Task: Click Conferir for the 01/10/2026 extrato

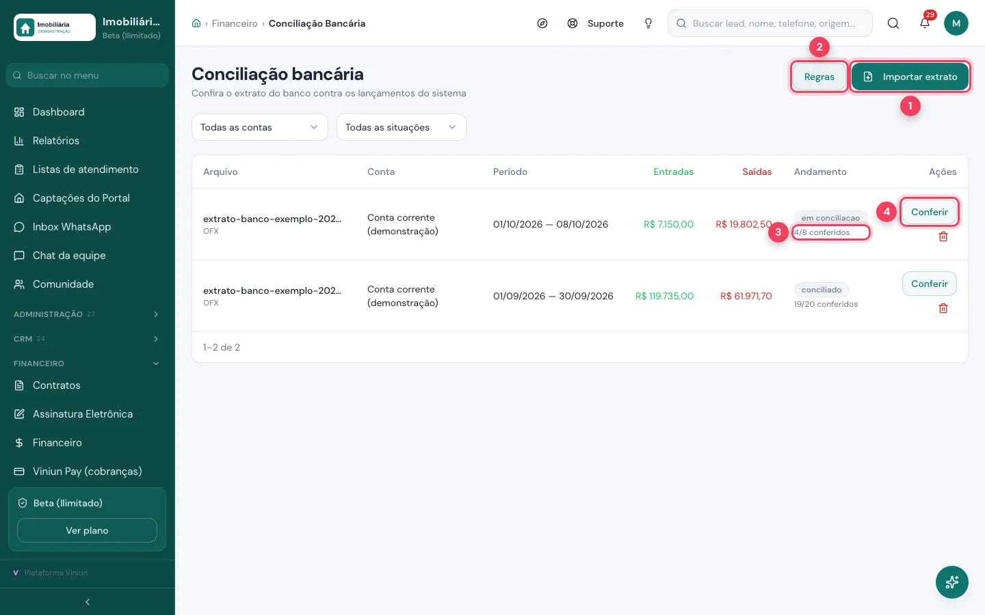Action: 930,212
